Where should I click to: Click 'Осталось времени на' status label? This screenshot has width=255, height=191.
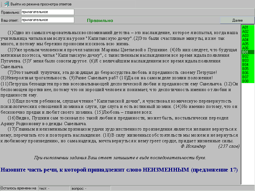coord(18,188)
